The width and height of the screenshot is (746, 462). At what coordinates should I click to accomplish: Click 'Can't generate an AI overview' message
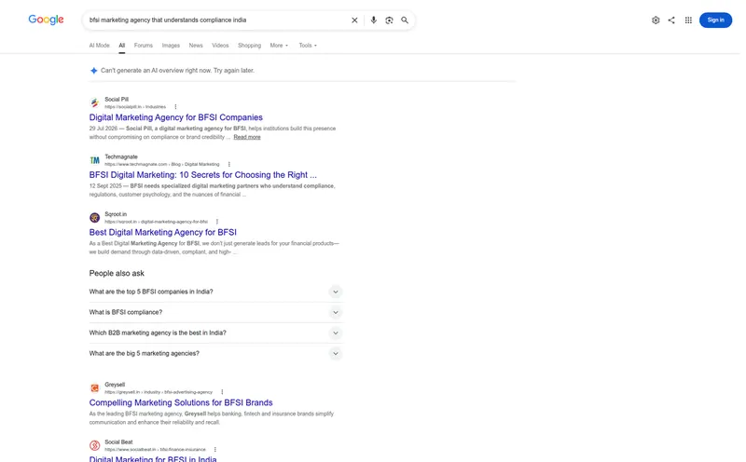tap(177, 71)
